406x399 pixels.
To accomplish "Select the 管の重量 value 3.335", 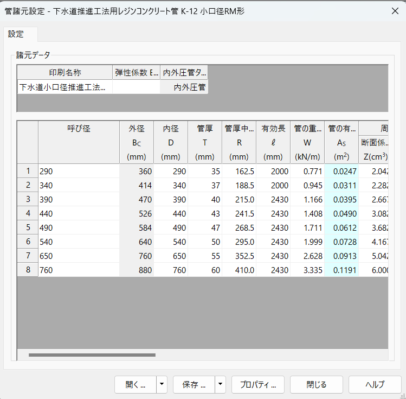I will (x=307, y=270).
